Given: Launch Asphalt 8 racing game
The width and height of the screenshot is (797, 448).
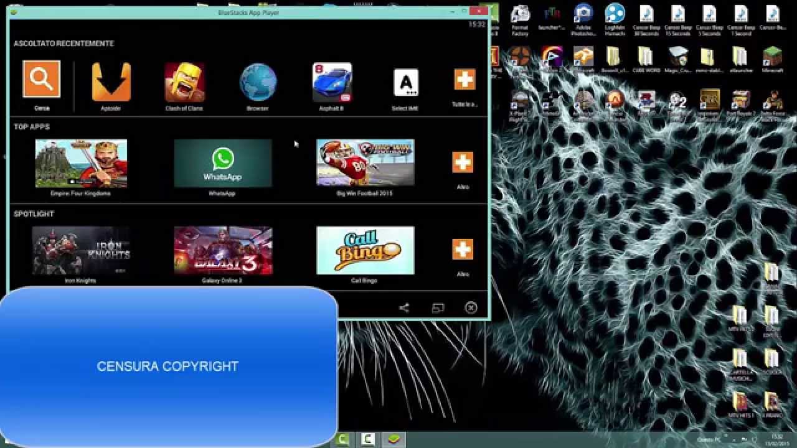Looking at the screenshot, I should [x=332, y=82].
